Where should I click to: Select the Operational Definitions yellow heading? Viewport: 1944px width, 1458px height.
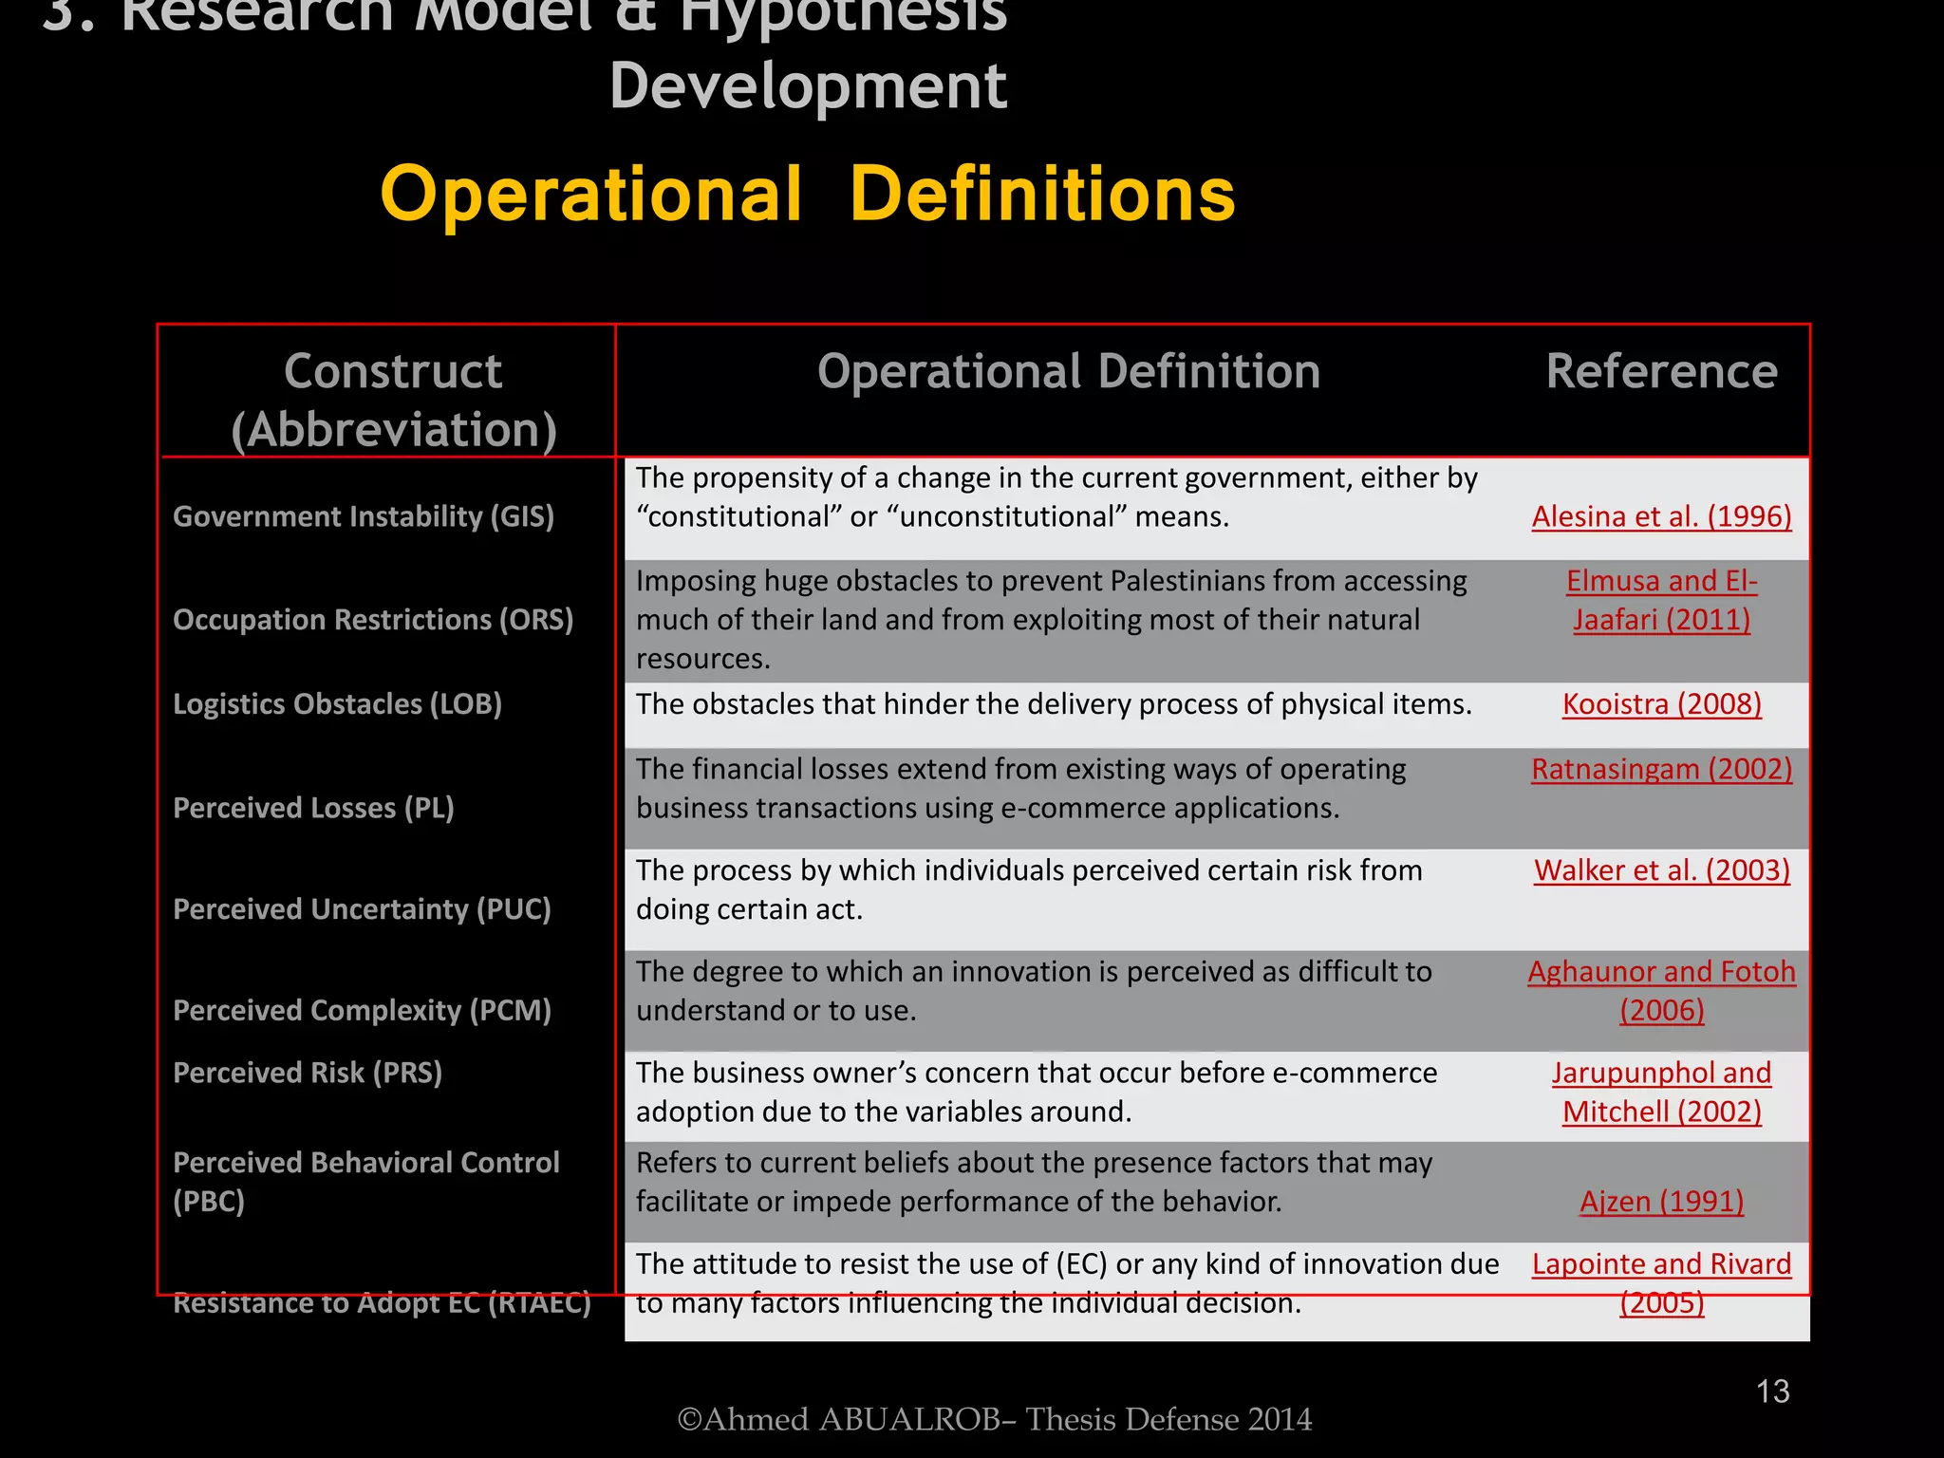point(808,195)
